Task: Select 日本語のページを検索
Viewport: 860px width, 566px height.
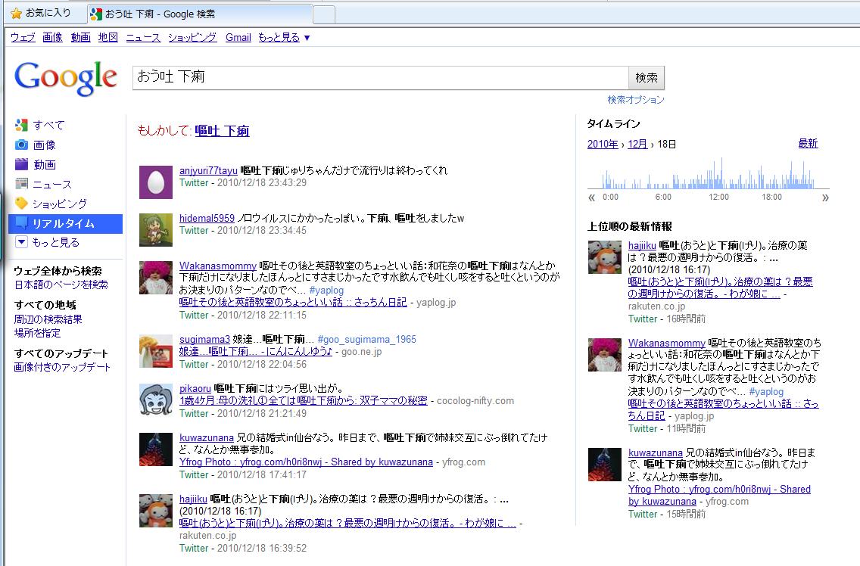Action: [61, 285]
